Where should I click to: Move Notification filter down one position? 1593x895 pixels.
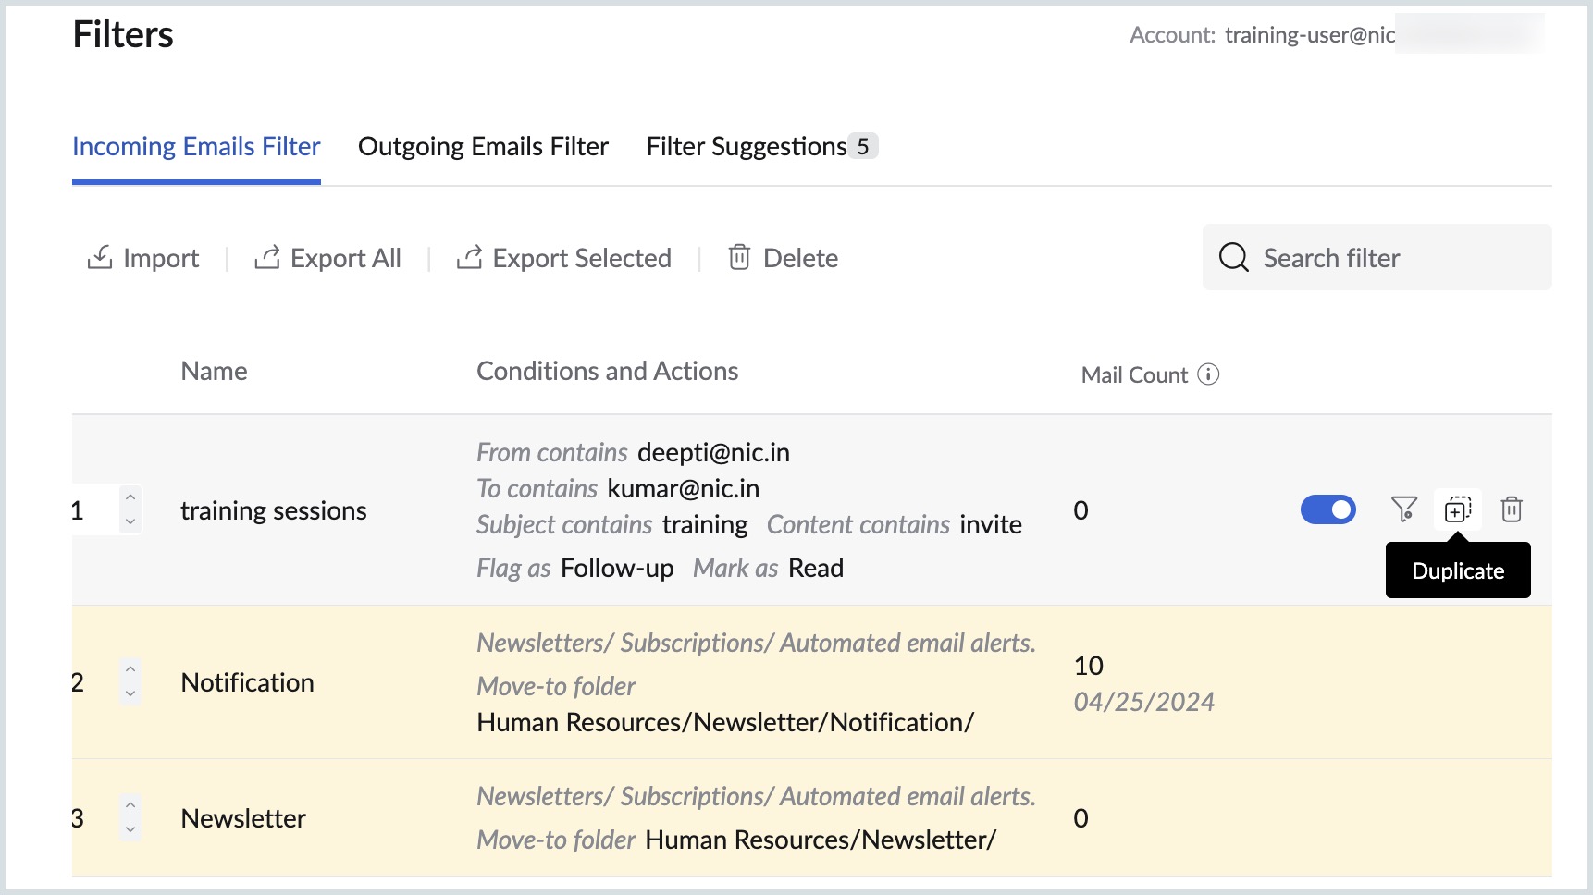click(130, 694)
